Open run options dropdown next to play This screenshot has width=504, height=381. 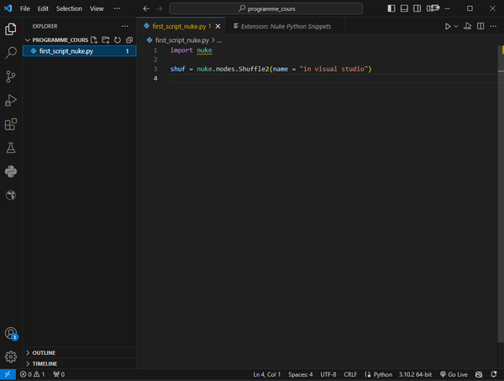456,26
